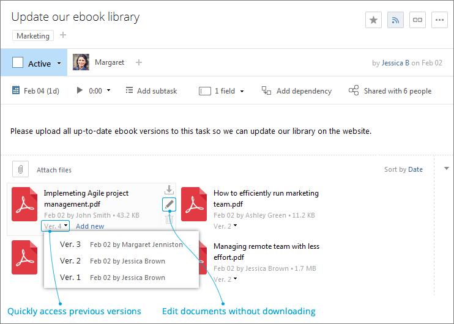Collapse panel with top-right triangle arrow
The height and width of the screenshot is (324, 454).
coord(447,168)
